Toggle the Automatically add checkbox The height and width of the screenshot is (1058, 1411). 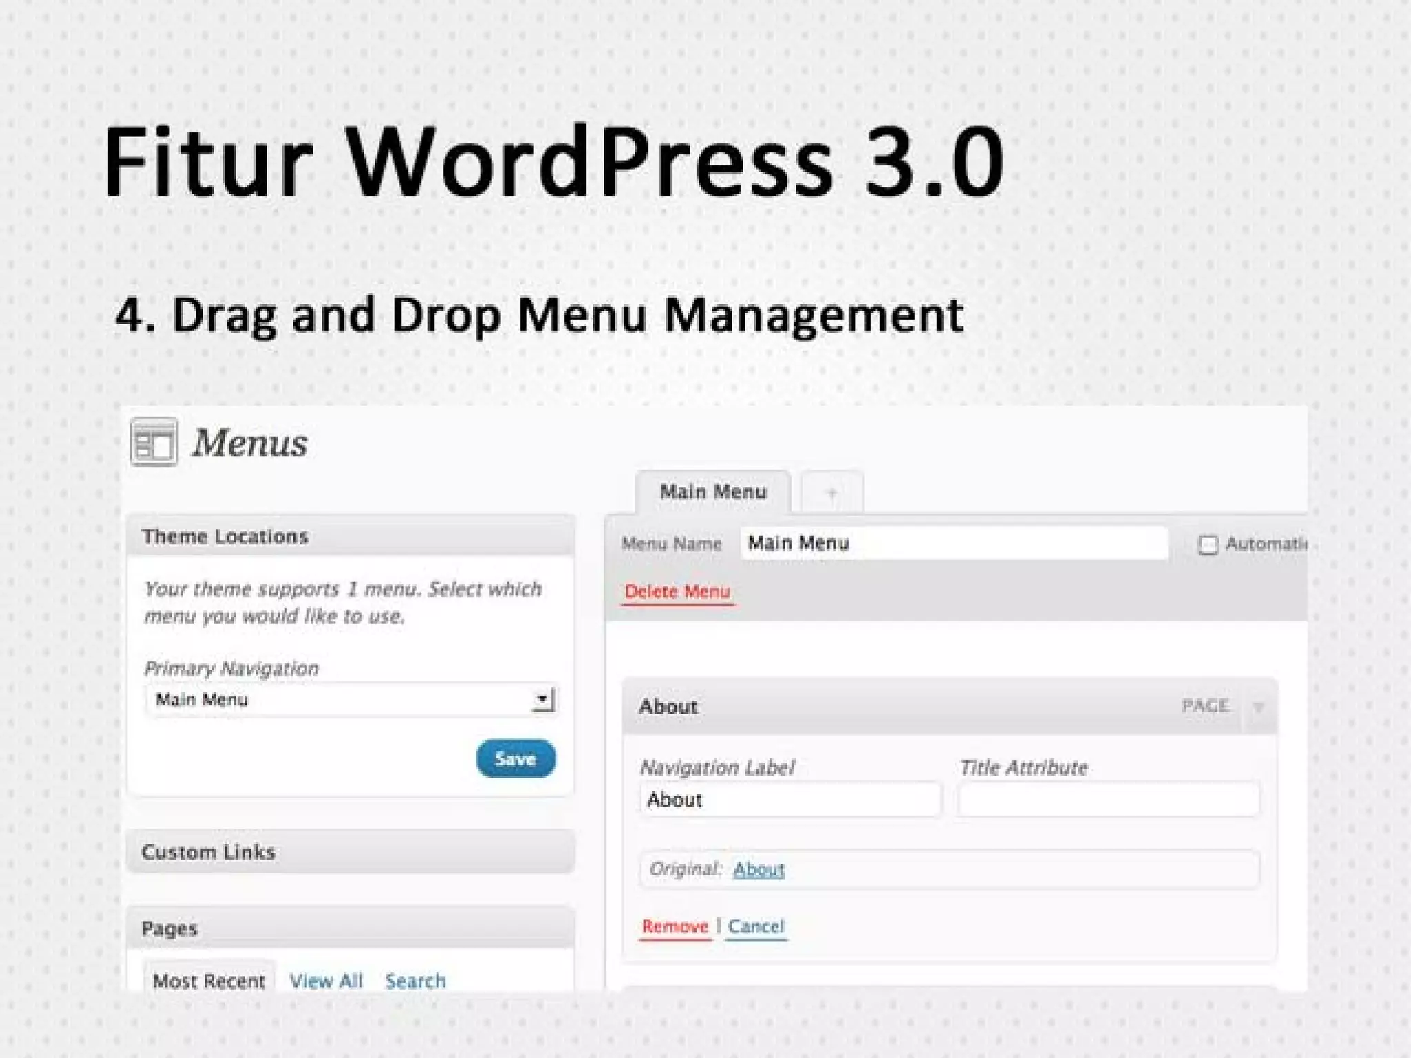1208,545
